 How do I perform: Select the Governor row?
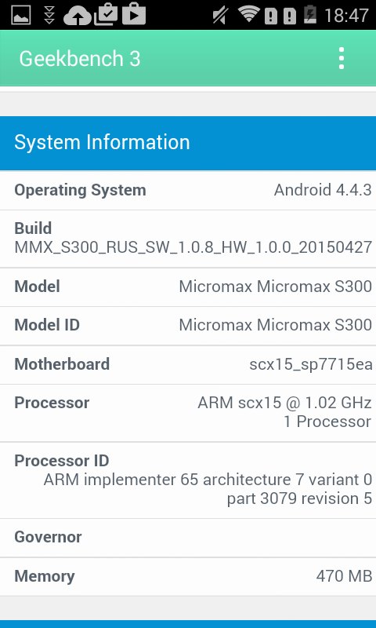pyautogui.click(x=188, y=537)
